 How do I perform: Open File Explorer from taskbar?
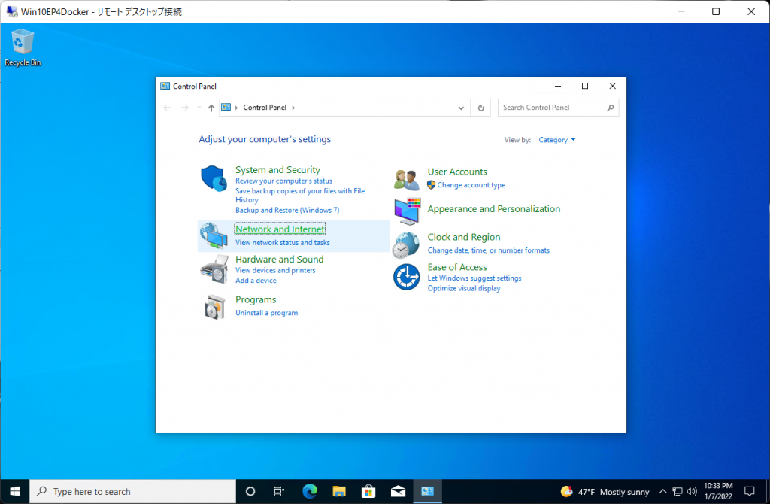[x=339, y=491]
